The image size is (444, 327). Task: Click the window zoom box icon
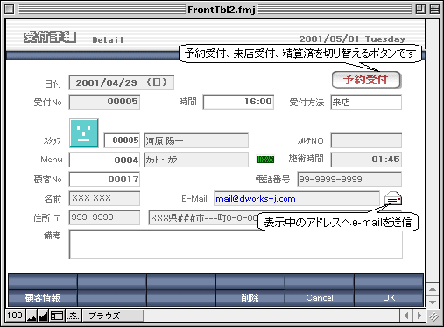point(420,10)
